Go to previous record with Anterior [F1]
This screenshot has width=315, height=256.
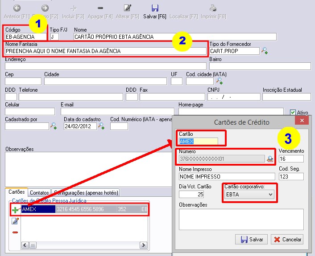pyautogui.click(x=17, y=12)
